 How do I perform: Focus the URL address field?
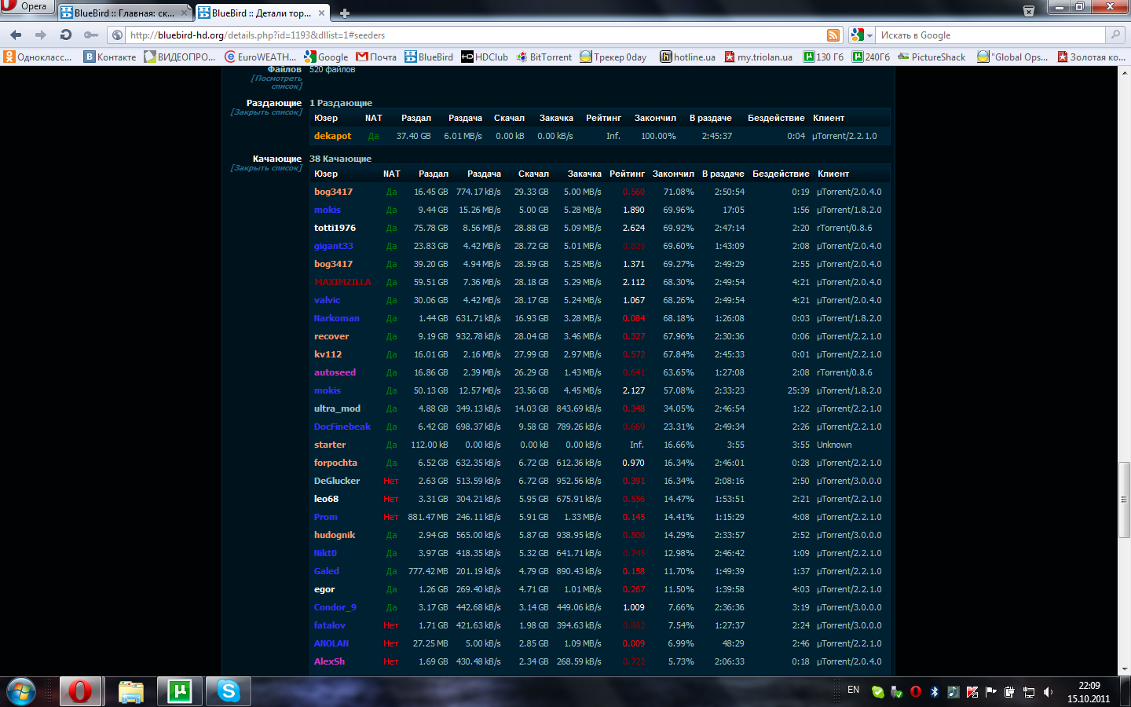474,35
